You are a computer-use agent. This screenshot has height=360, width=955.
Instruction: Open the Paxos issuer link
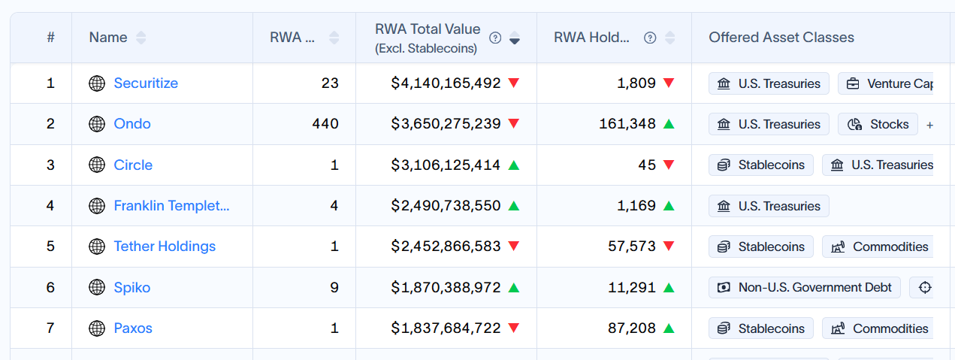(x=133, y=328)
